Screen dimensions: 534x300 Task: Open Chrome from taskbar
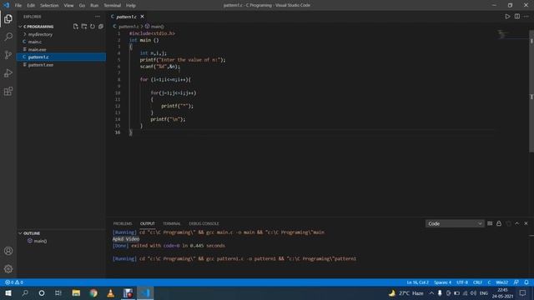[x=93, y=292]
